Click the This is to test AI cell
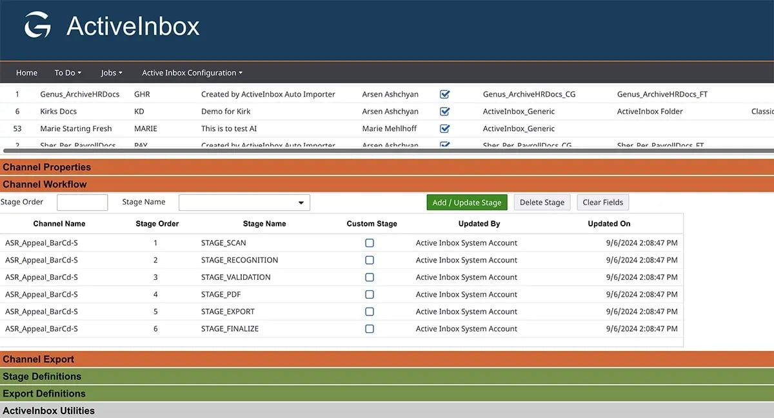This screenshot has height=418, width=774. pos(229,128)
